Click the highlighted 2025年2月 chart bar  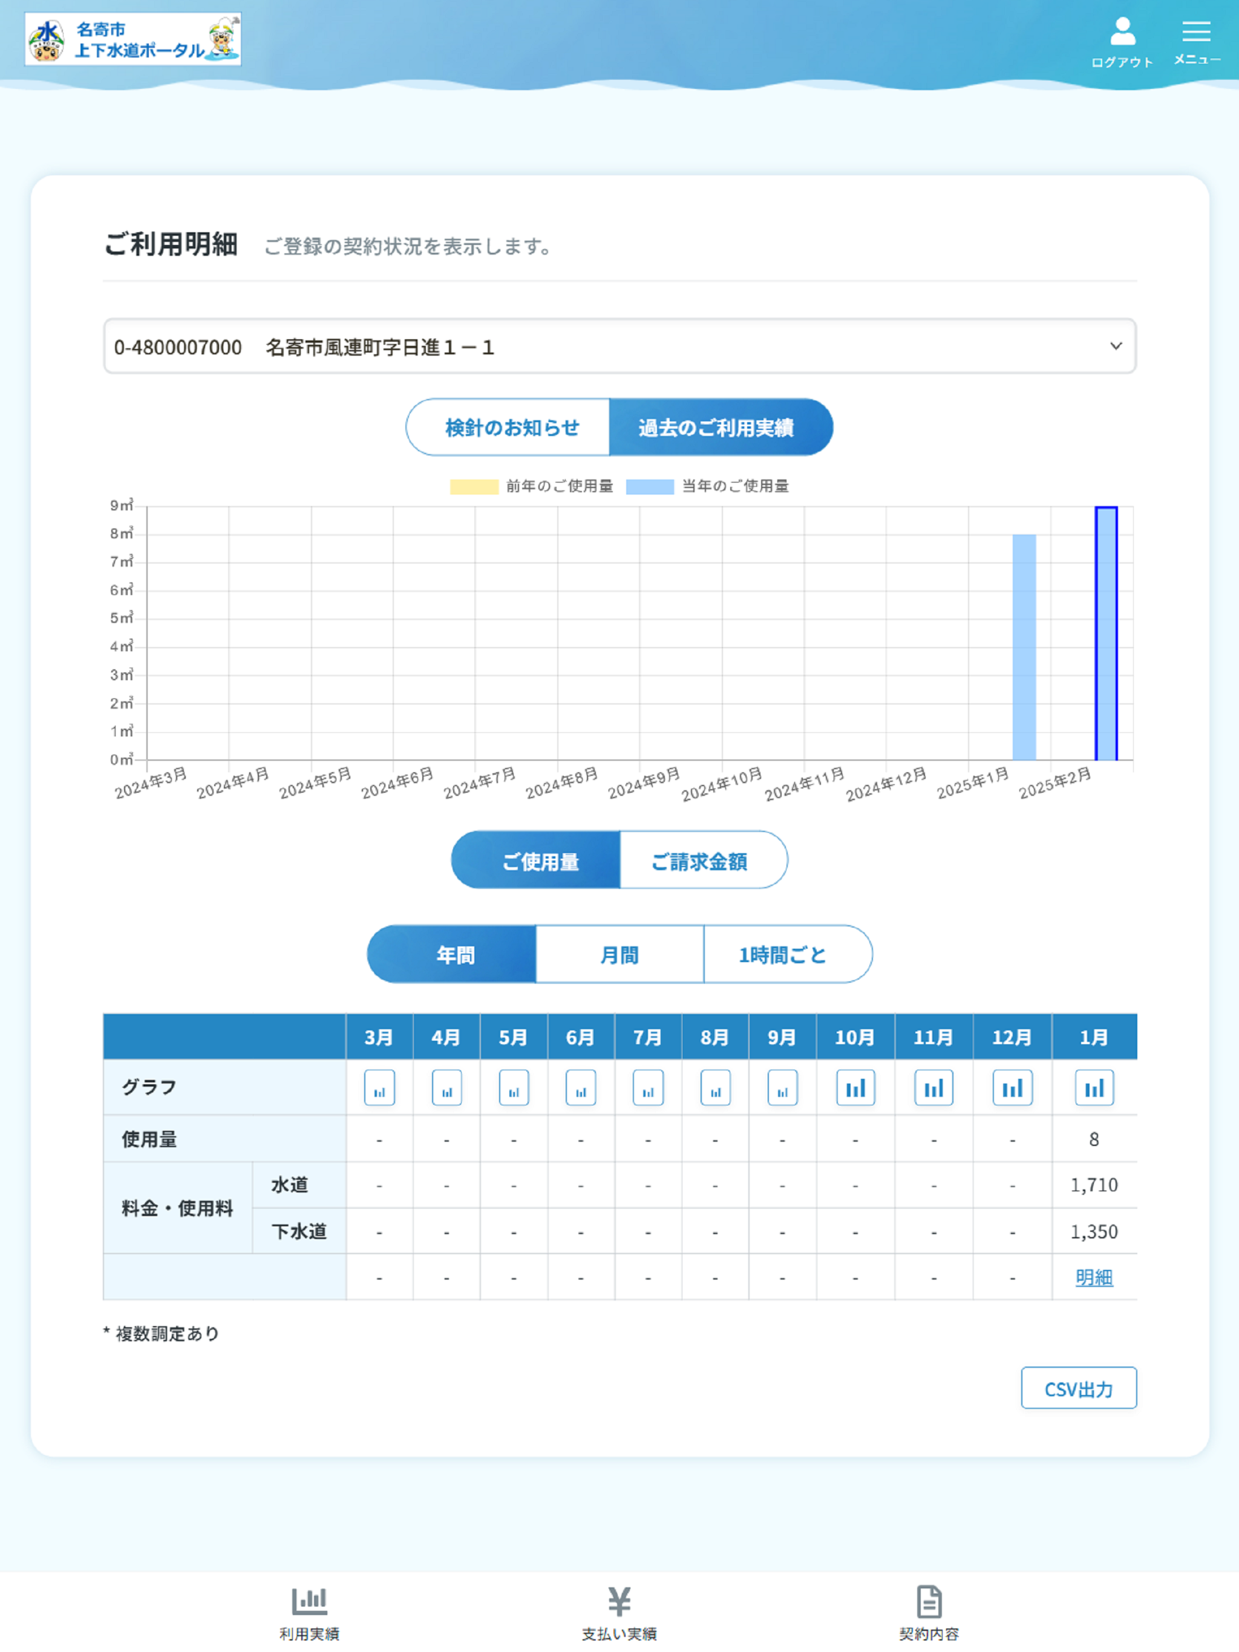click(x=1107, y=633)
